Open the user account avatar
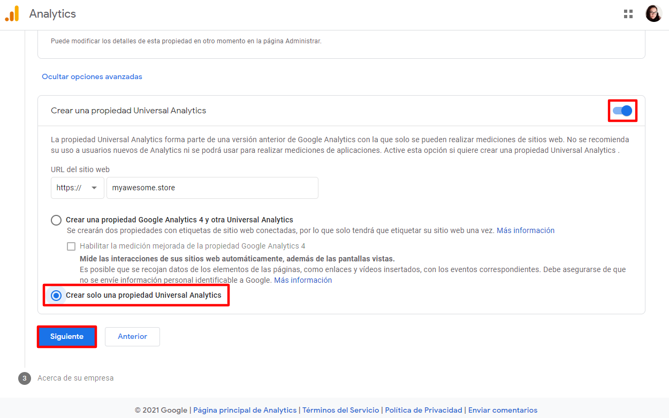The height and width of the screenshot is (418, 669). tap(653, 14)
